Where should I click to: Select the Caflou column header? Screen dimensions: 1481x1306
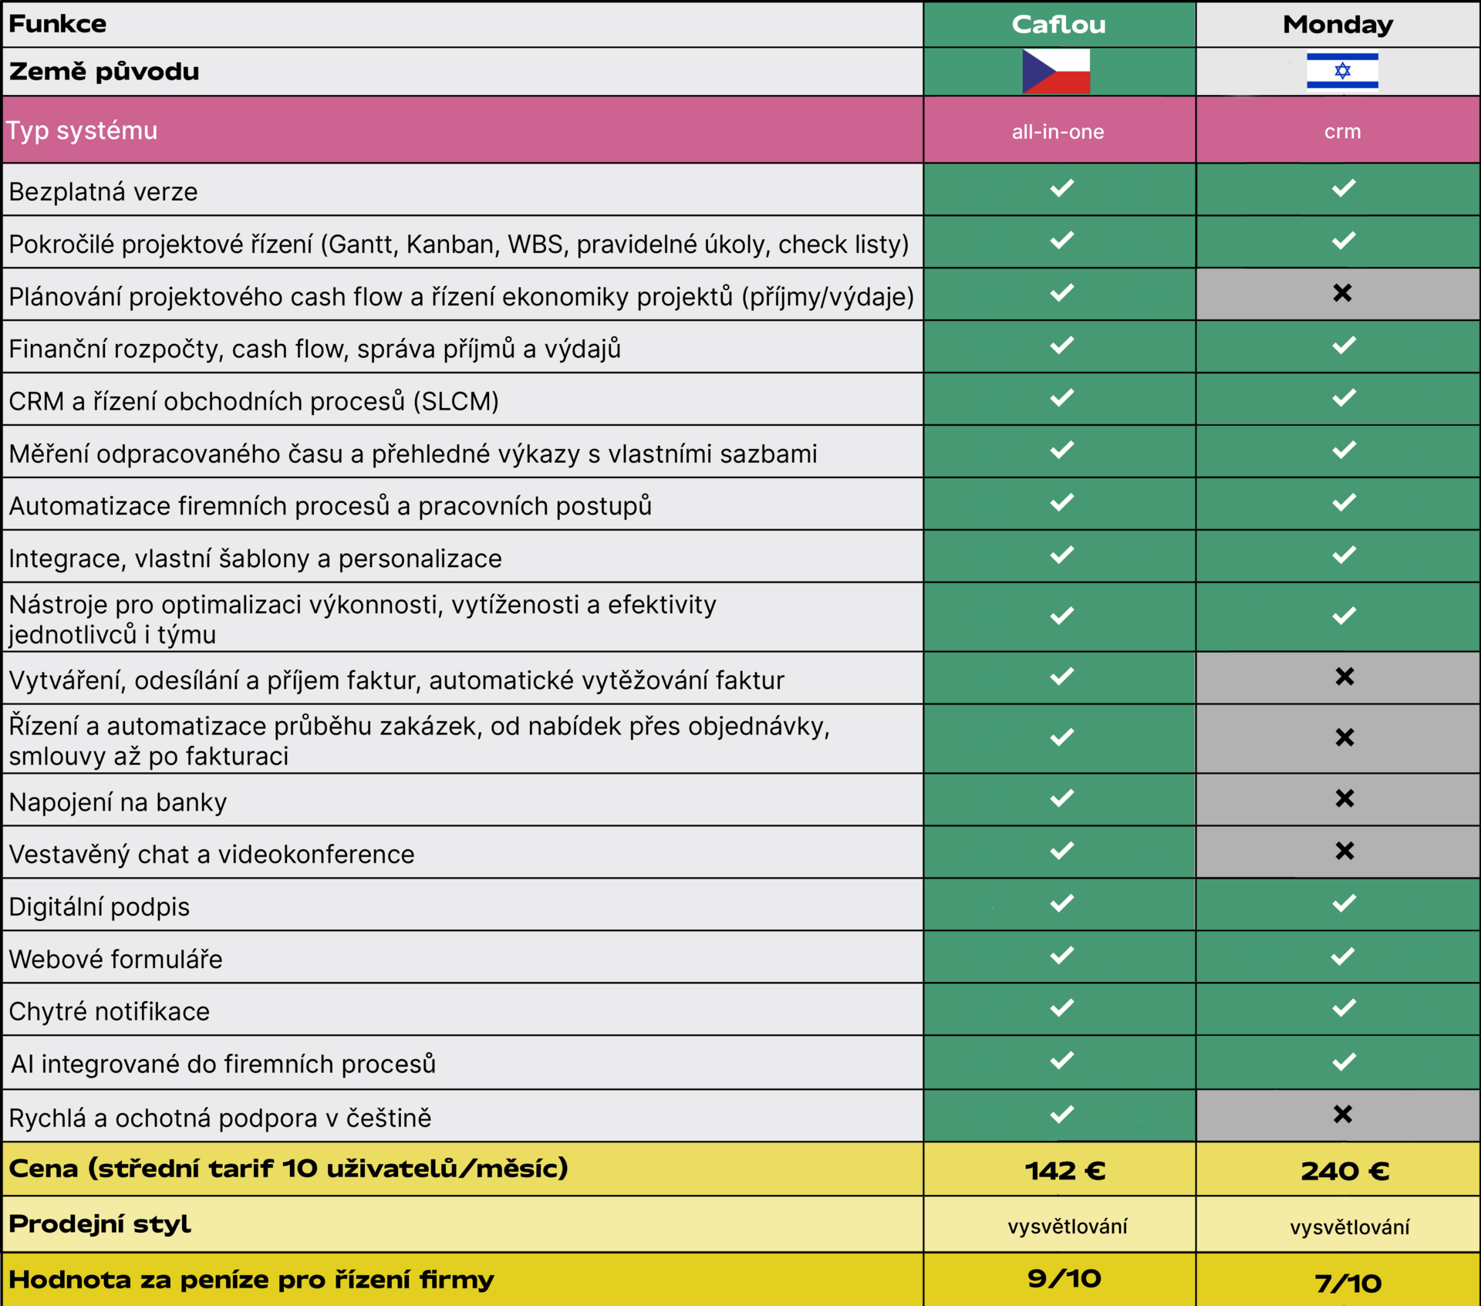click(1058, 25)
